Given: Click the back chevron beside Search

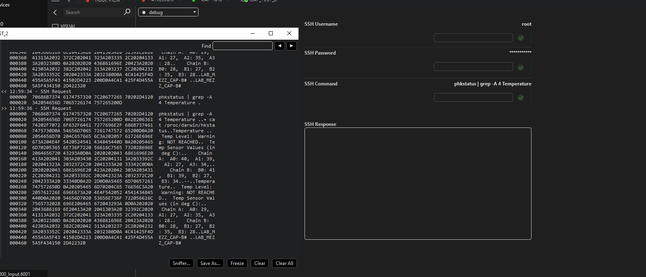Looking at the screenshot, I should (55, 12).
